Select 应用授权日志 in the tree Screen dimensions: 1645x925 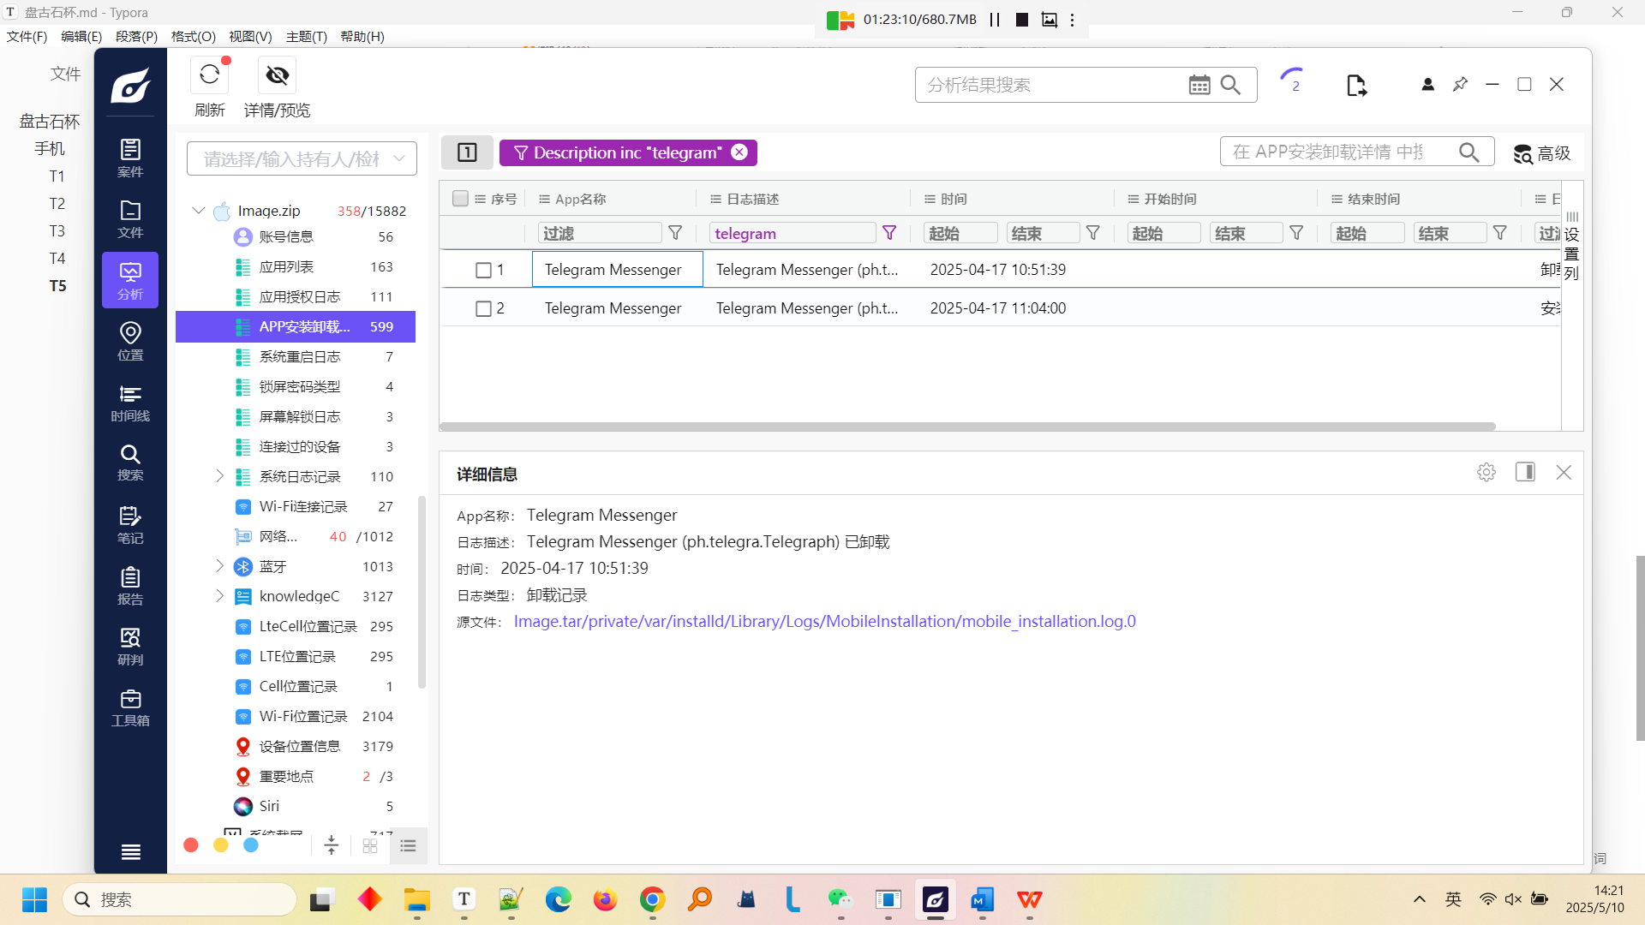point(296,296)
